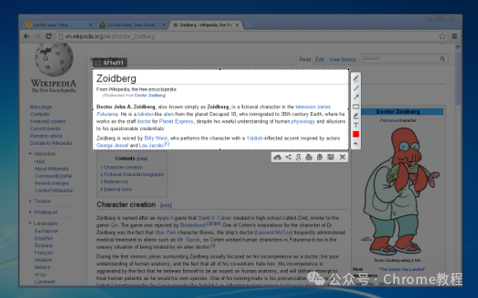Viewport: 478px width, 298px height.
Task: Print the selected screenshot area
Action: [309, 157]
